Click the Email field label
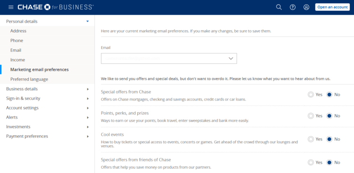This screenshot has width=354, height=173. click(x=106, y=48)
